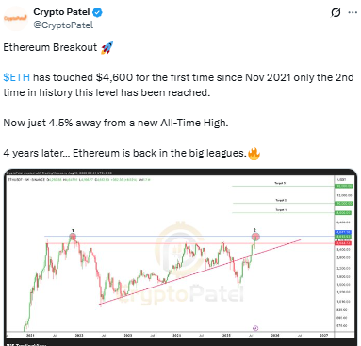Click the purple event icon on timeline
The image size is (361, 346).
pos(255,328)
